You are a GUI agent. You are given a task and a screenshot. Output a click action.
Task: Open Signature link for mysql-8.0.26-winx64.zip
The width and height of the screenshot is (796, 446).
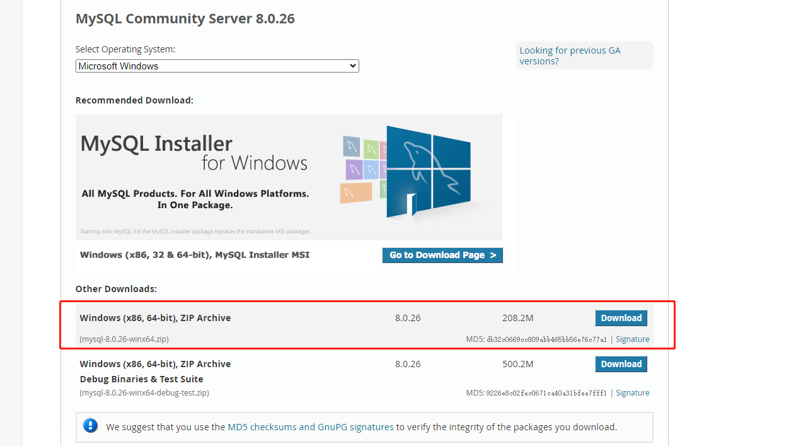(632, 339)
